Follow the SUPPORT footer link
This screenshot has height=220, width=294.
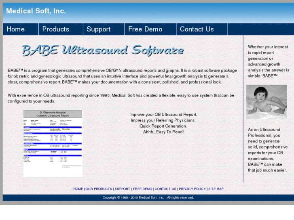122,189
